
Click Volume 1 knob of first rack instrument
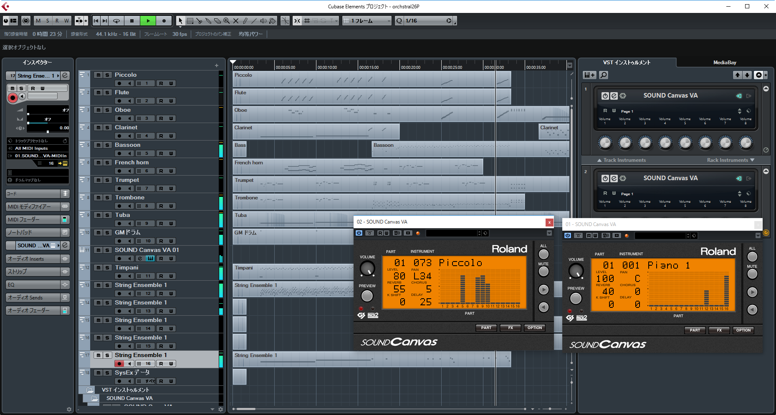pyautogui.click(x=605, y=143)
